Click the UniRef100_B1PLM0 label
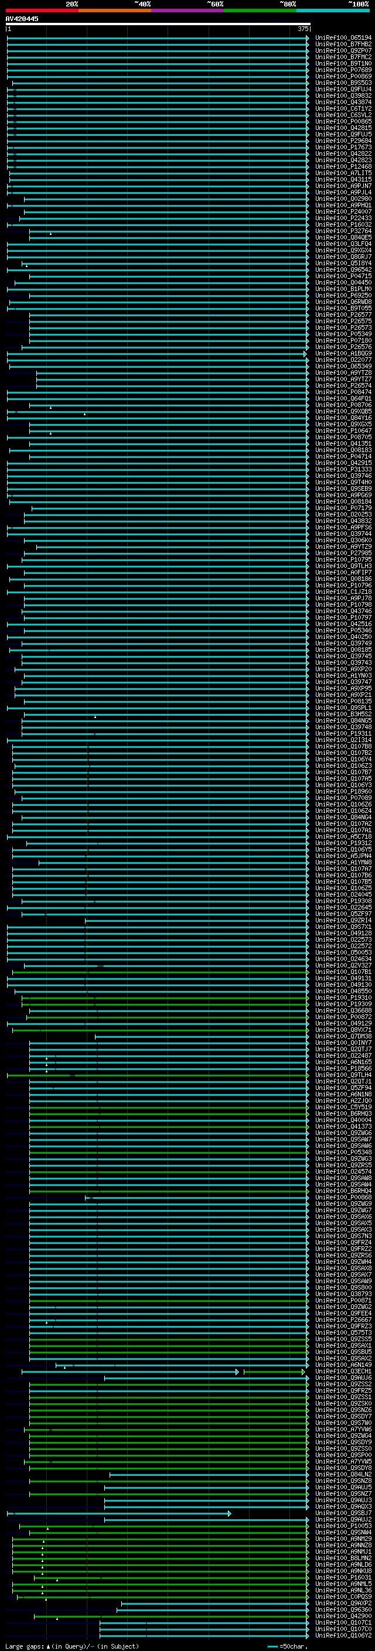The width and height of the screenshot is (375, 1651). (x=343, y=289)
